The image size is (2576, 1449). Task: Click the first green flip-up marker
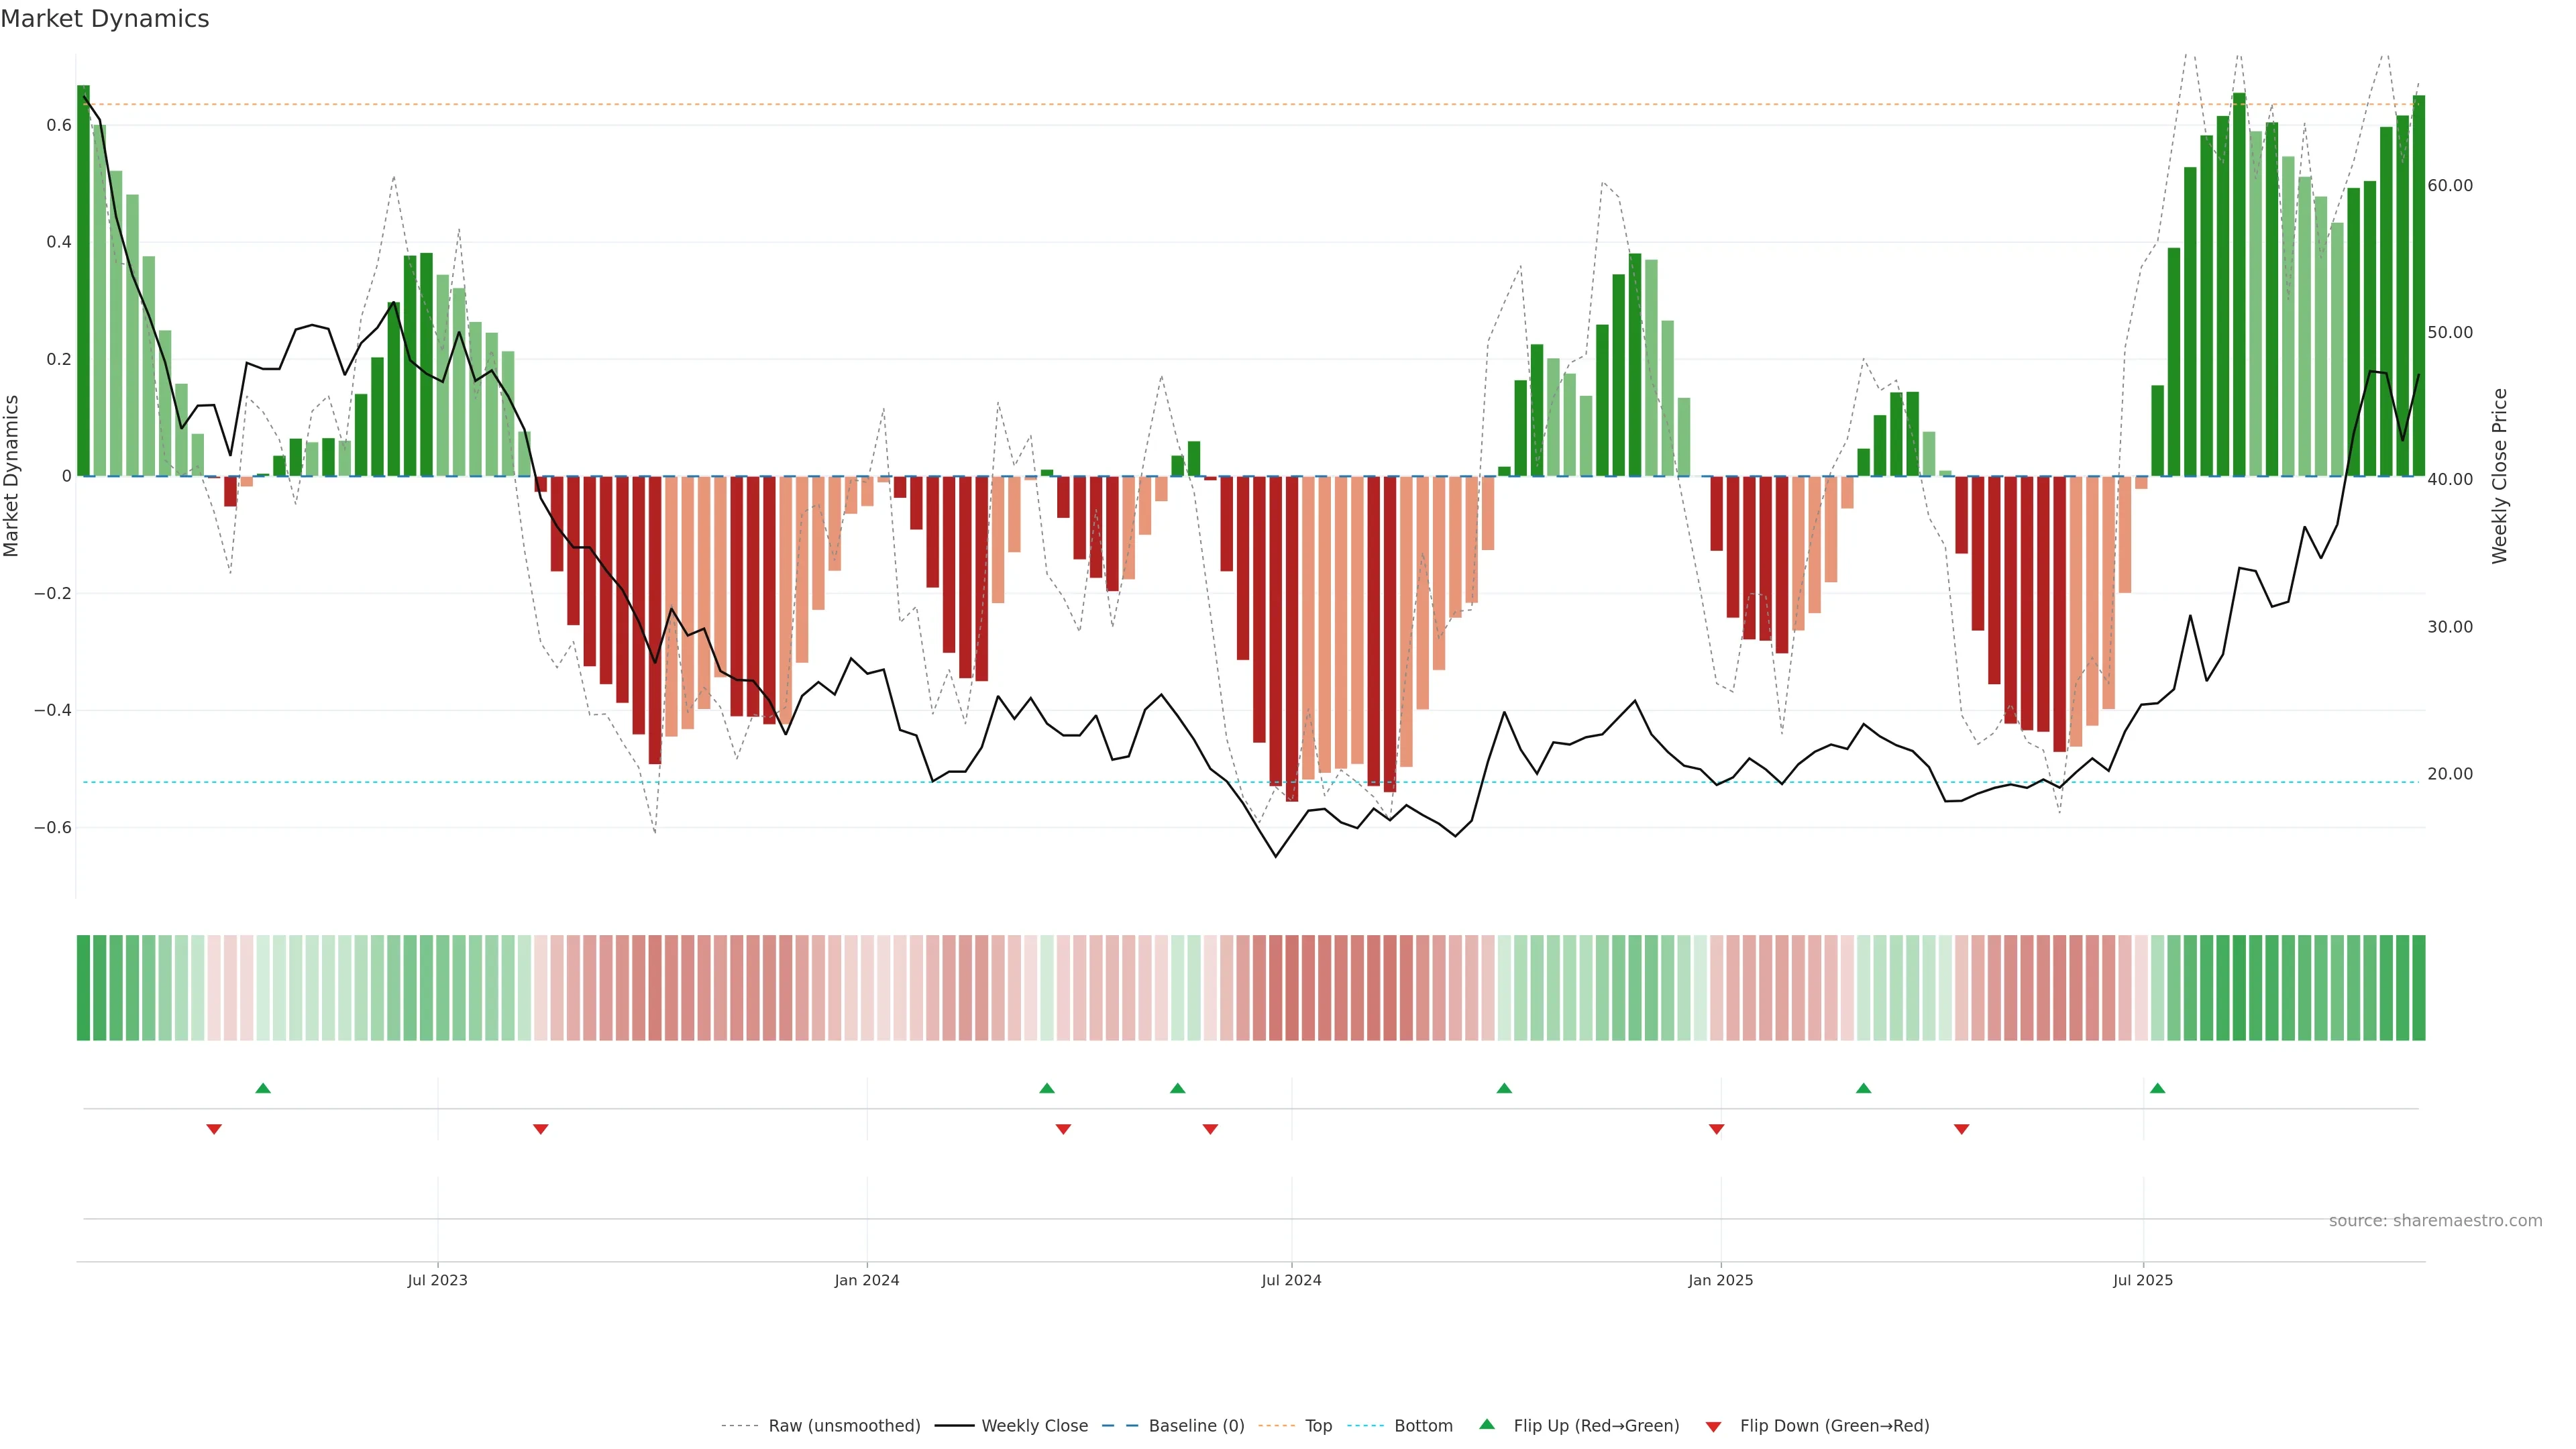[263, 1088]
